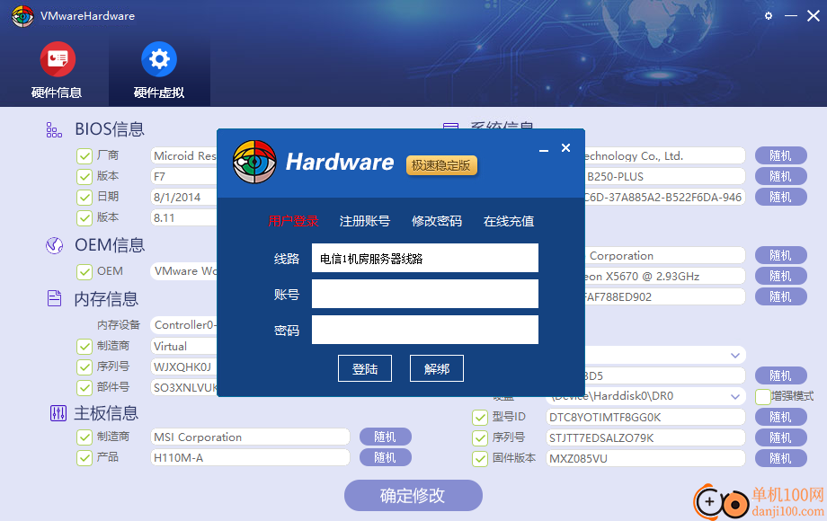Close the Hardware login dialog
This screenshot has height=521, width=827.
tap(566, 148)
